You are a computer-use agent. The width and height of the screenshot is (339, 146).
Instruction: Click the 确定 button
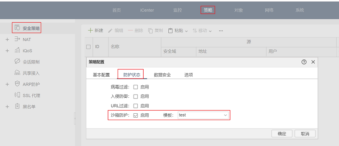[282, 134]
